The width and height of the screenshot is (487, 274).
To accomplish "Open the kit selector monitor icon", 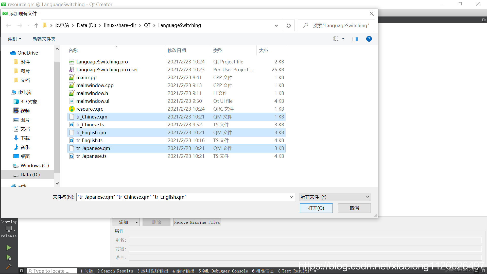I will [9, 229].
